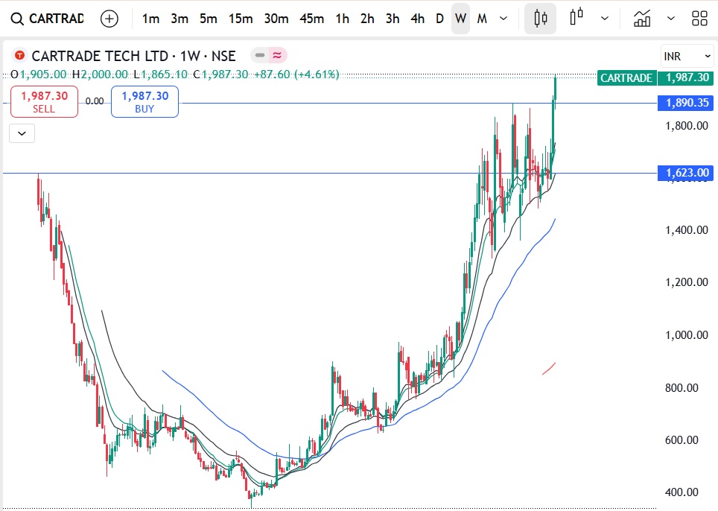Select the weekly W timeframe
Image resolution: width=718 pixels, height=511 pixels.
461,19
